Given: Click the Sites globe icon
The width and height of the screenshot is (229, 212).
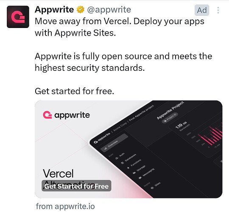Looking at the screenshot, I should pos(152,188).
